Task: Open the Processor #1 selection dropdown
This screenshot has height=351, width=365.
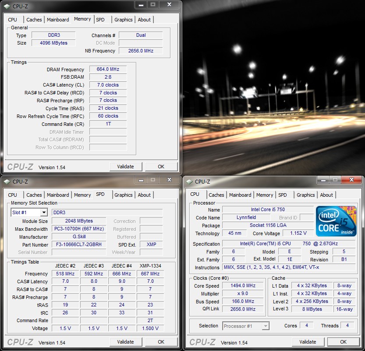Action: [x=246, y=326]
